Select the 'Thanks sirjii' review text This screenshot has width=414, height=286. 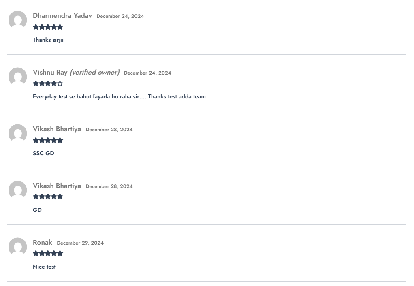(48, 40)
